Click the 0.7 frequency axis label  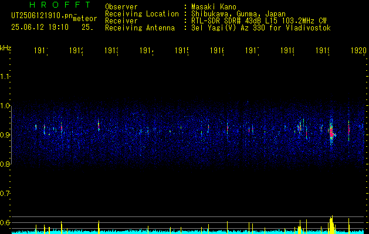pyautogui.click(x=5, y=194)
